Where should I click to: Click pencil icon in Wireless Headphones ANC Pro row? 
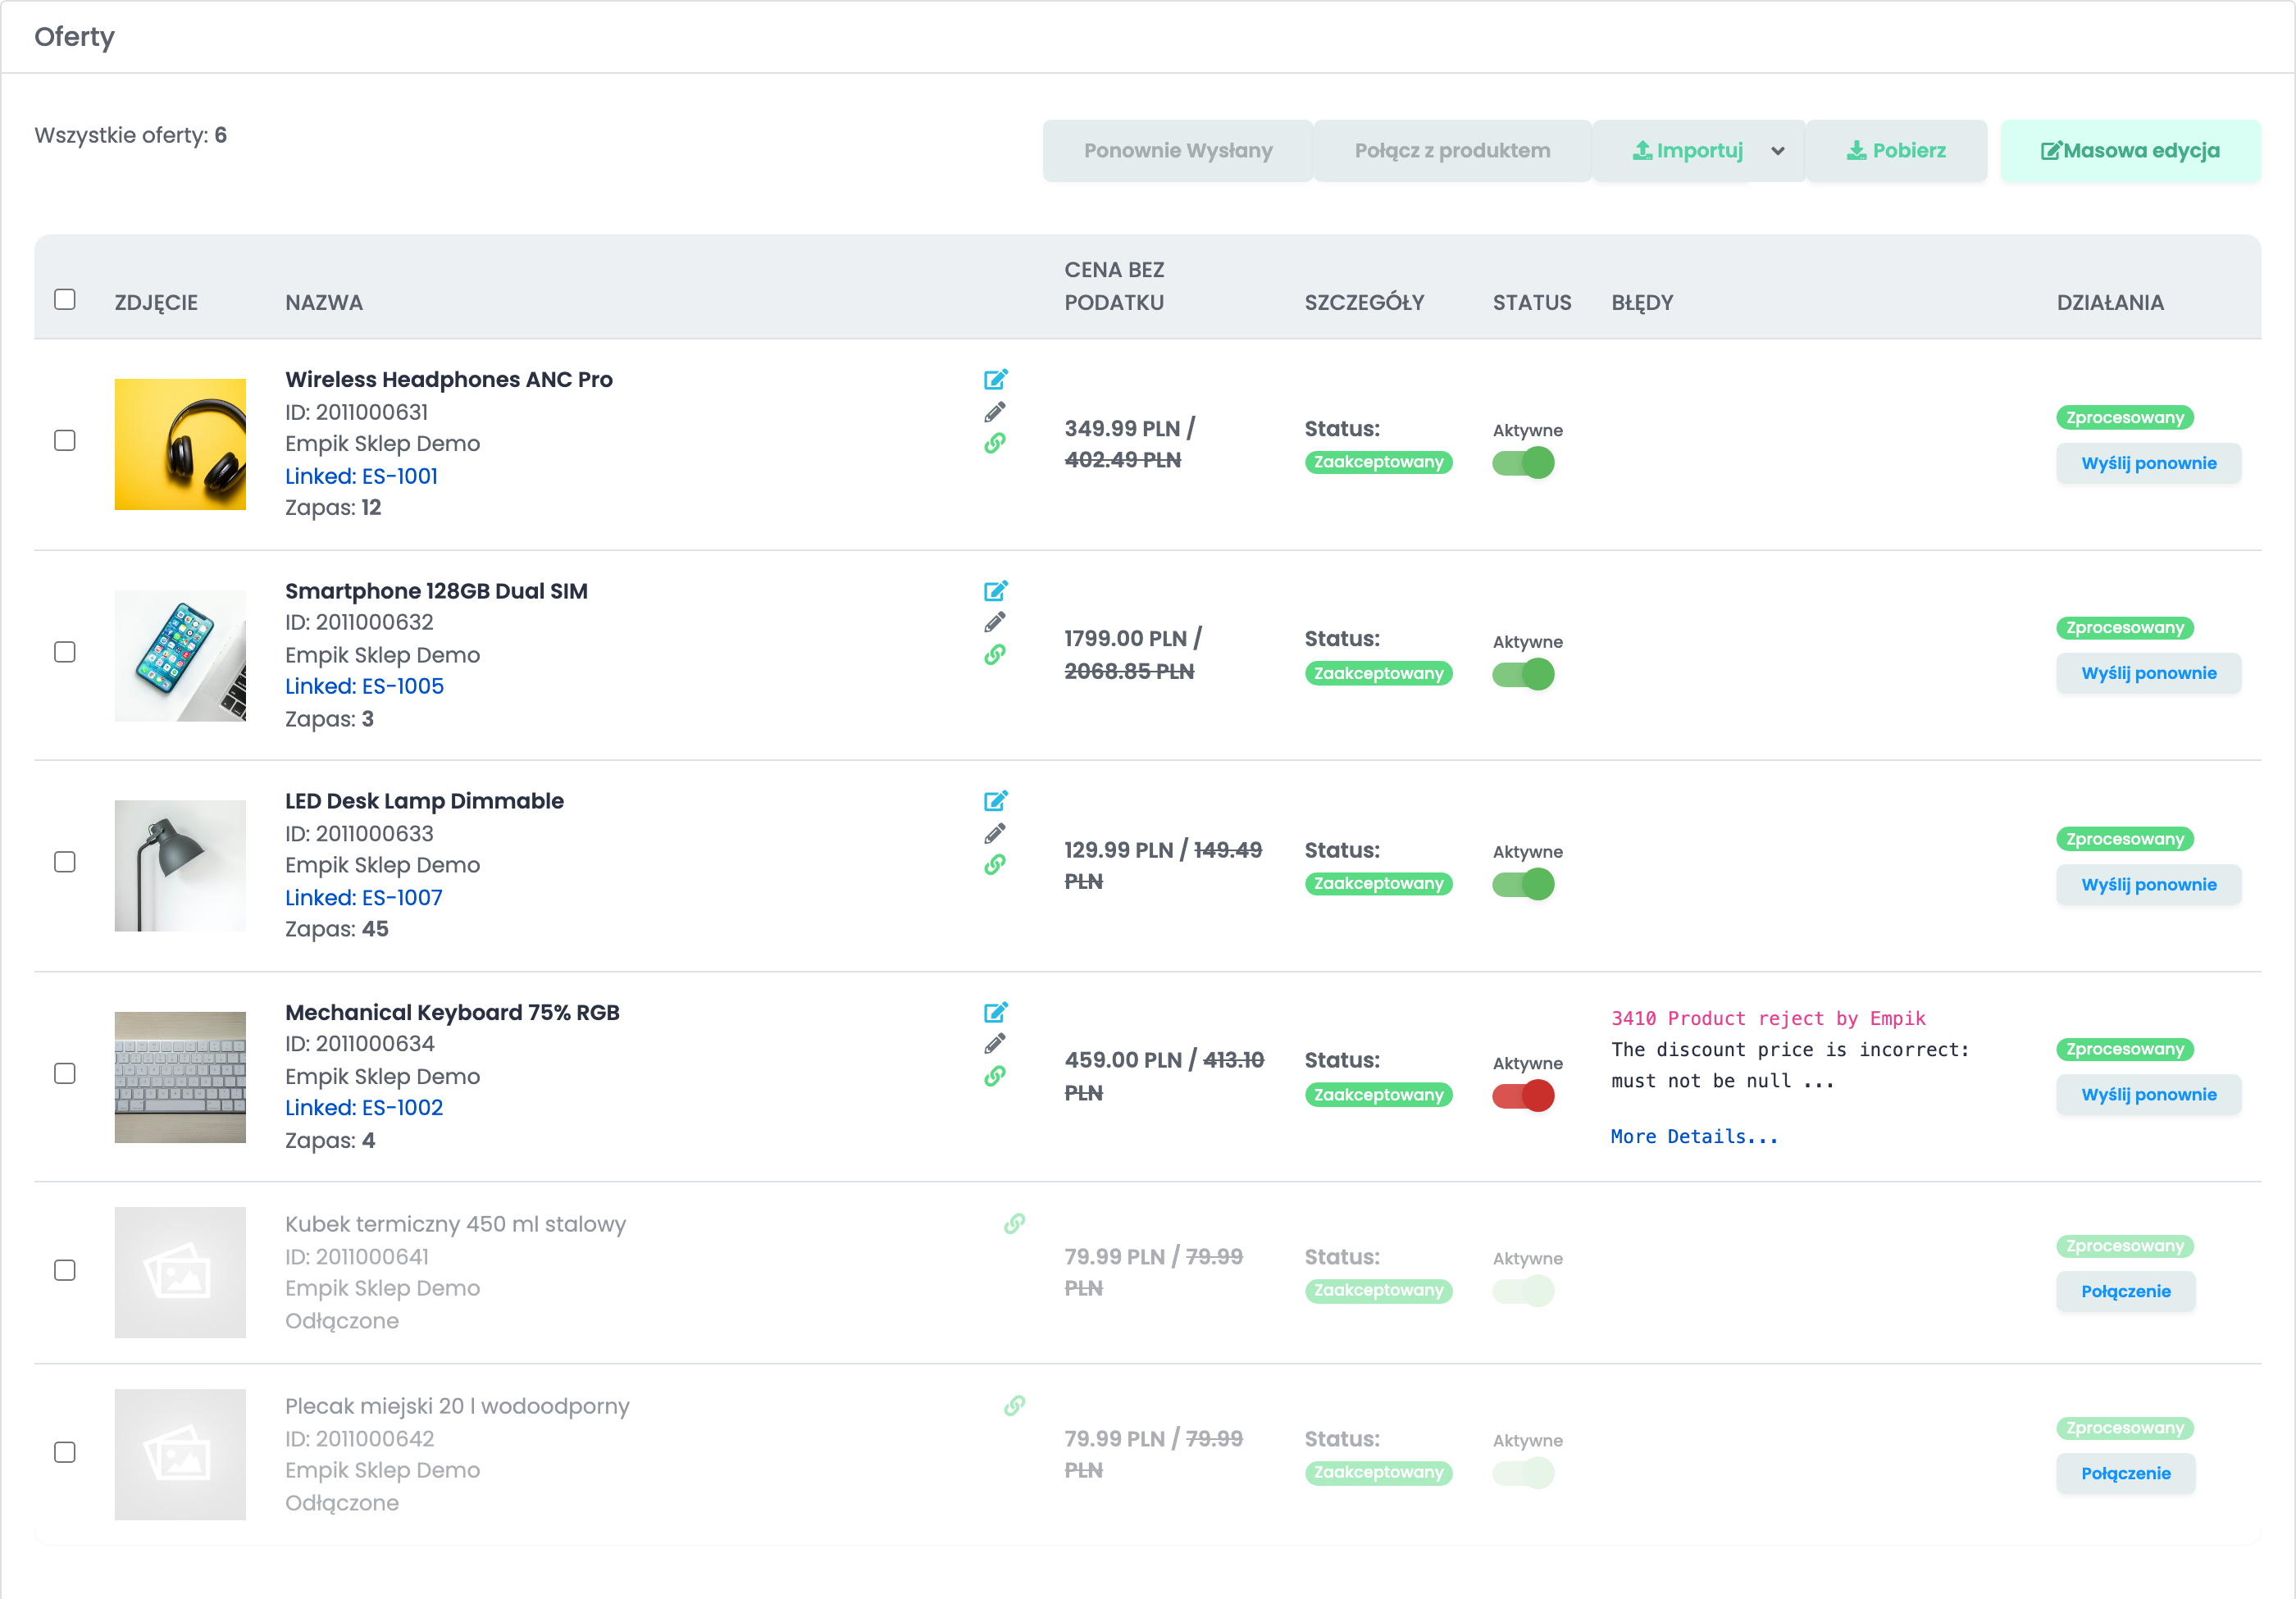[x=995, y=412]
